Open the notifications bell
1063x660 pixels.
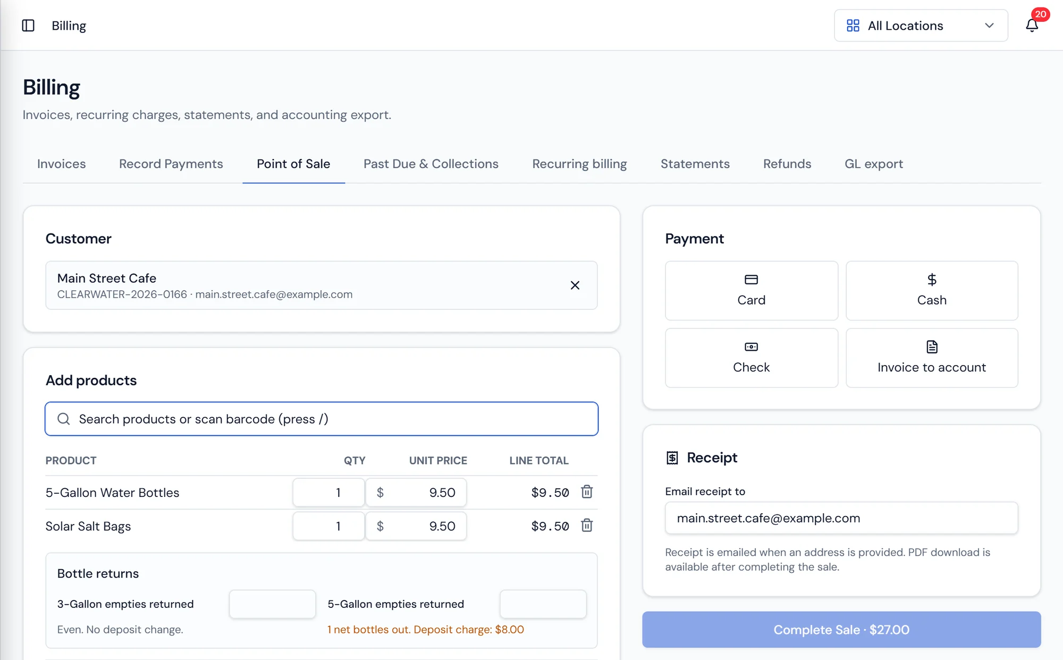point(1032,26)
